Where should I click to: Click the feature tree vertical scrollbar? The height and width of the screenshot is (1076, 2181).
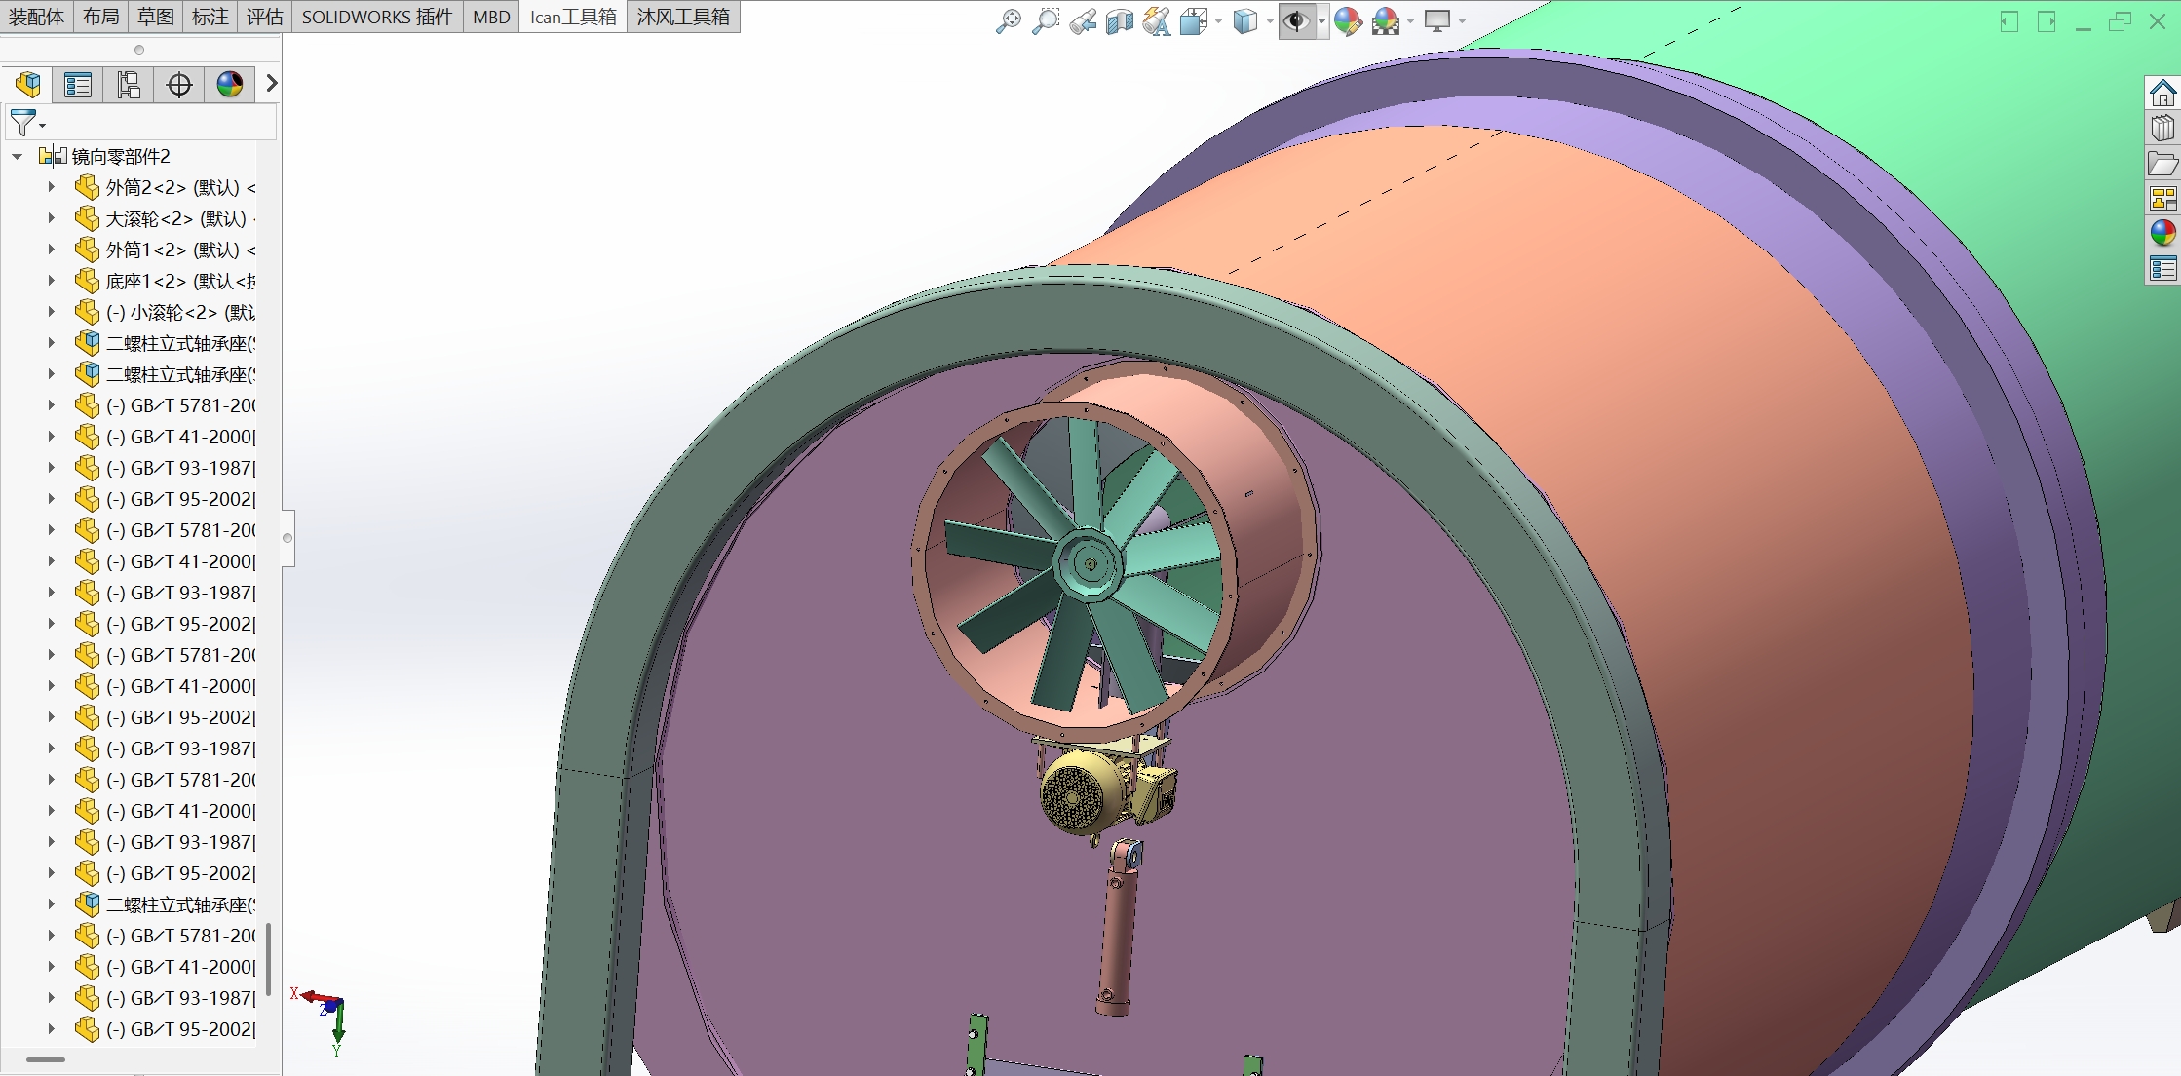268,959
